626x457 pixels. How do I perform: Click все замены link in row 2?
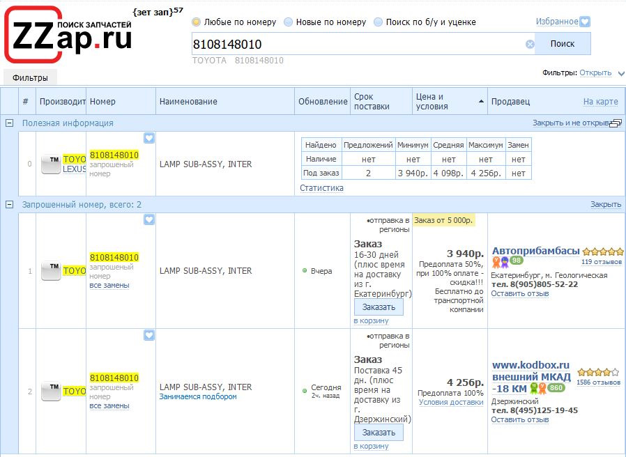click(109, 406)
